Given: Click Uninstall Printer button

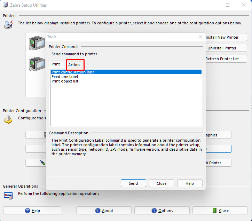Looking at the screenshot, I should tap(226, 48).
